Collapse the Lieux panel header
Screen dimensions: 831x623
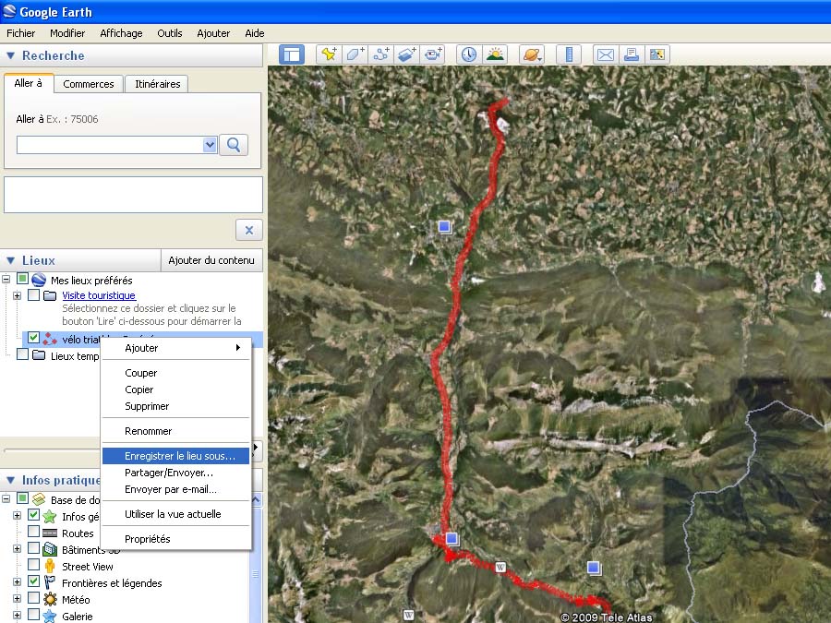pos(11,260)
